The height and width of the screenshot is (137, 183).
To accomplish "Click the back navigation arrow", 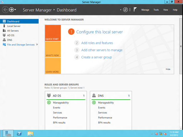I will click(5, 10).
